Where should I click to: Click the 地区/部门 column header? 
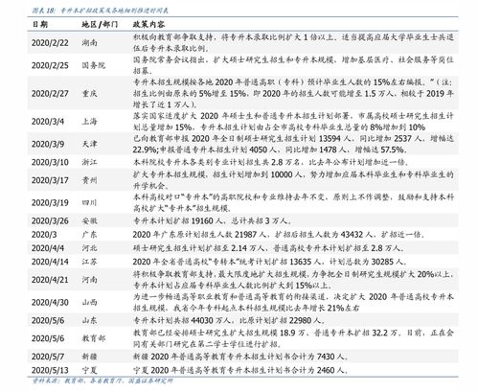(100, 24)
